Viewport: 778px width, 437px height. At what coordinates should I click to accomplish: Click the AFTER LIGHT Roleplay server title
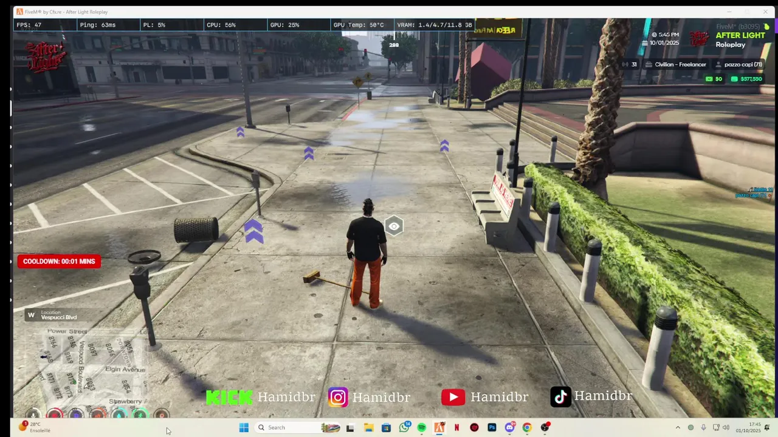tap(740, 40)
